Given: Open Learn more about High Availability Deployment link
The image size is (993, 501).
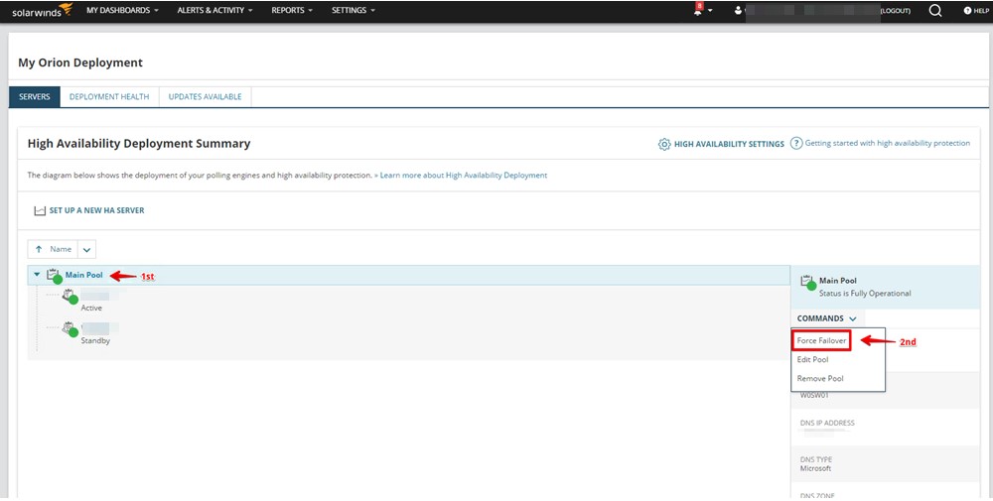Looking at the screenshot, I should coord(463,176).
